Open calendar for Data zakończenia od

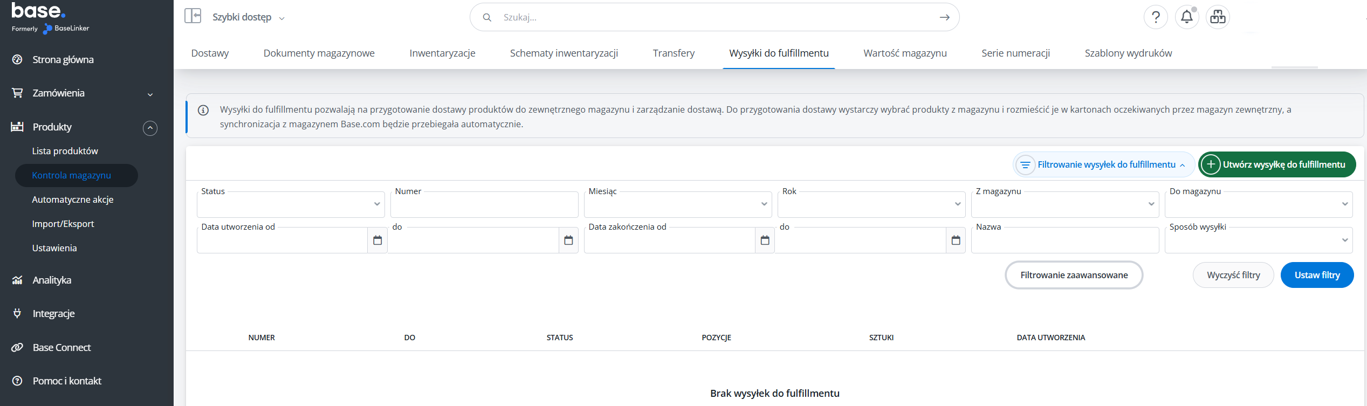pyautogui.click(x=765, y=240)
